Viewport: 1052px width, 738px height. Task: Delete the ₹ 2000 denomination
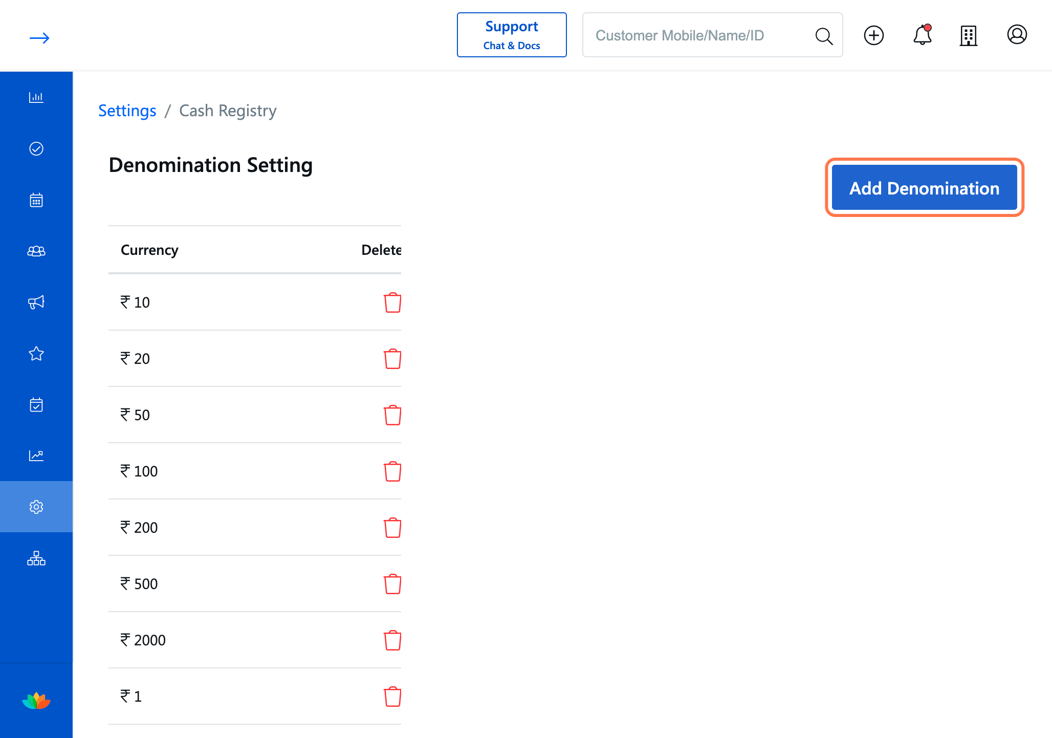(392, 640)
